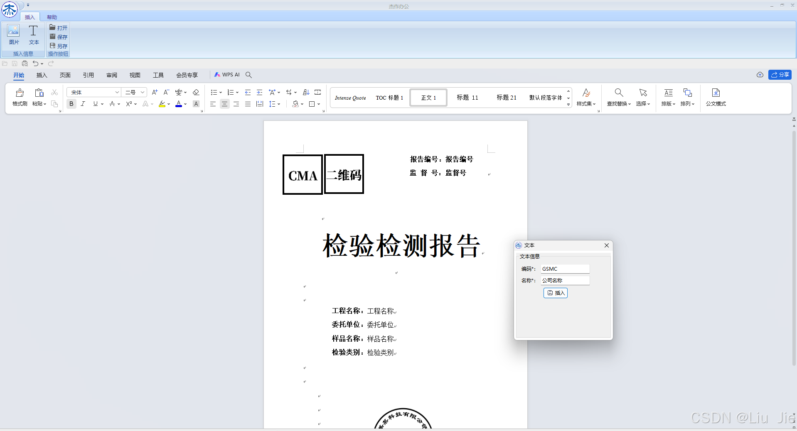Click the 打开 open file button
797x431 pixels.
pos(58,28)
